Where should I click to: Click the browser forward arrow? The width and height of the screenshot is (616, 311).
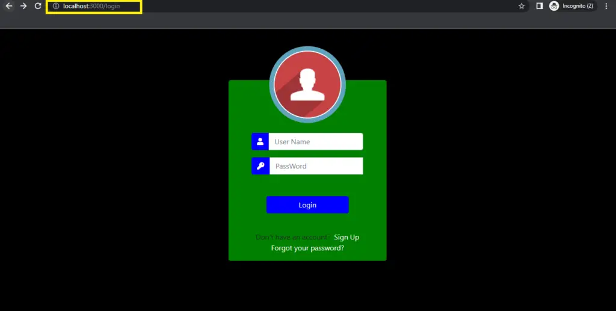pos(23,6)
